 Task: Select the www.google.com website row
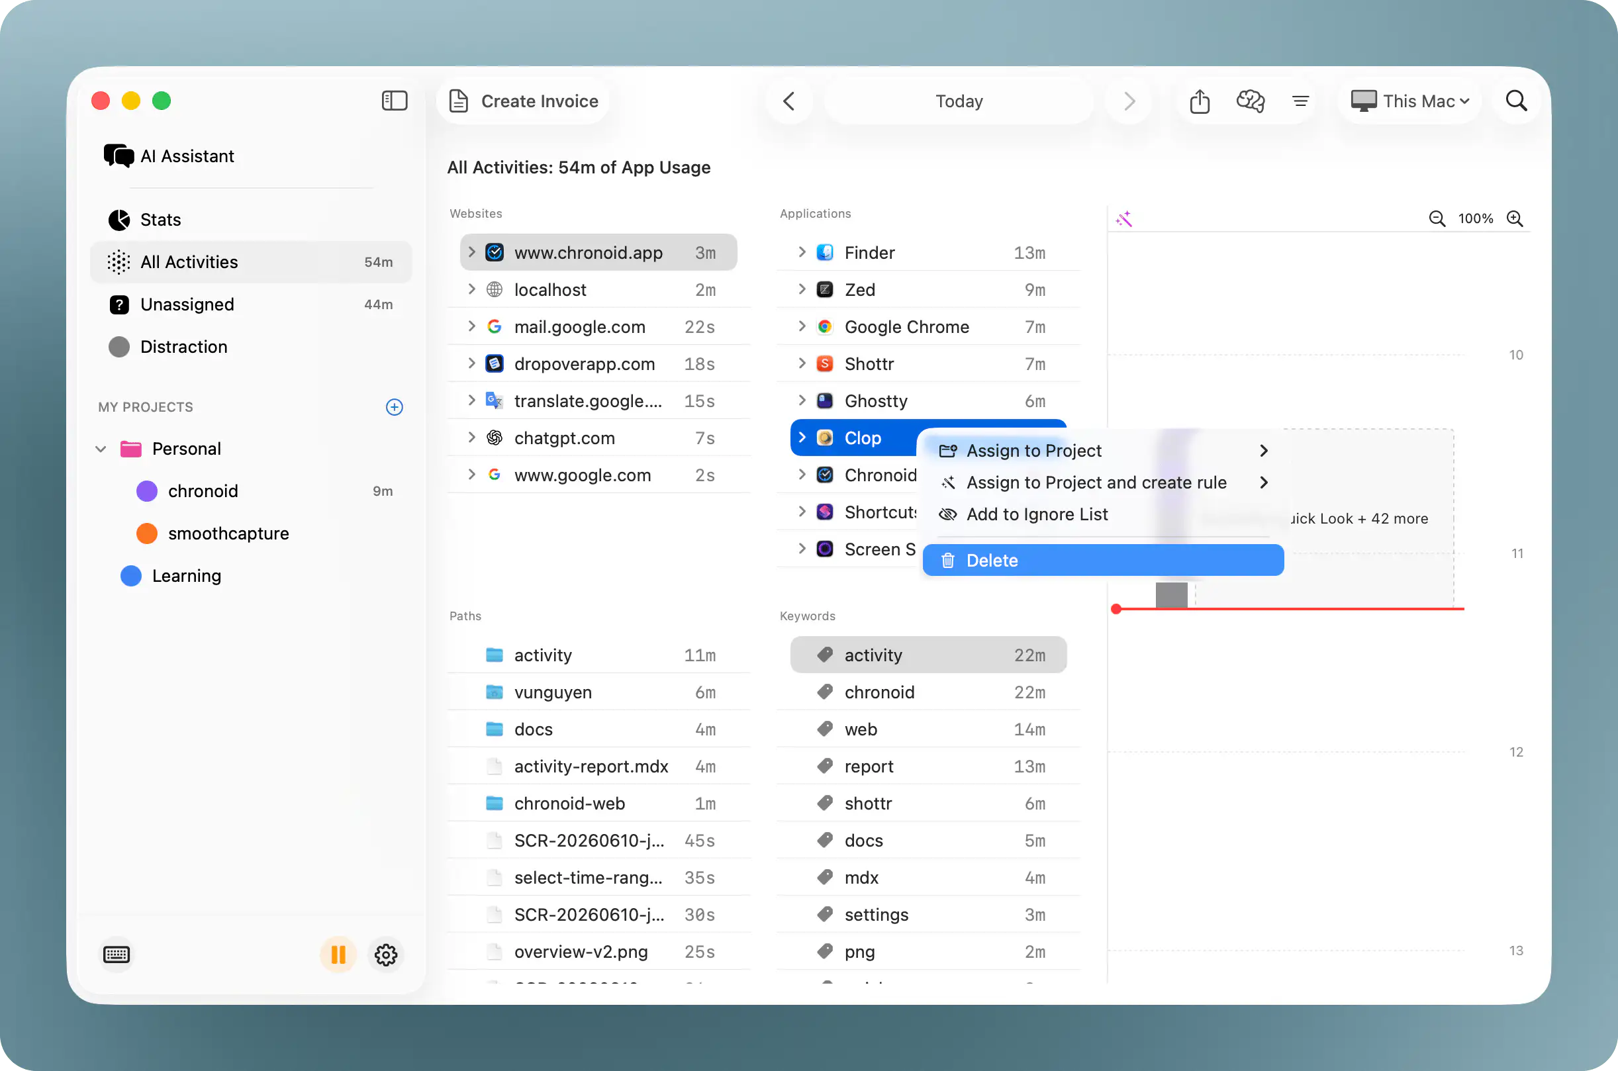598,475
